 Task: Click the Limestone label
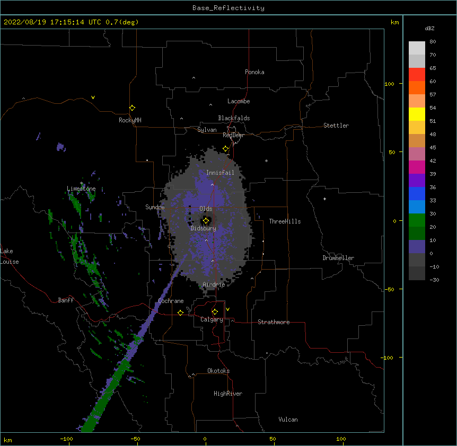point(81,189)
